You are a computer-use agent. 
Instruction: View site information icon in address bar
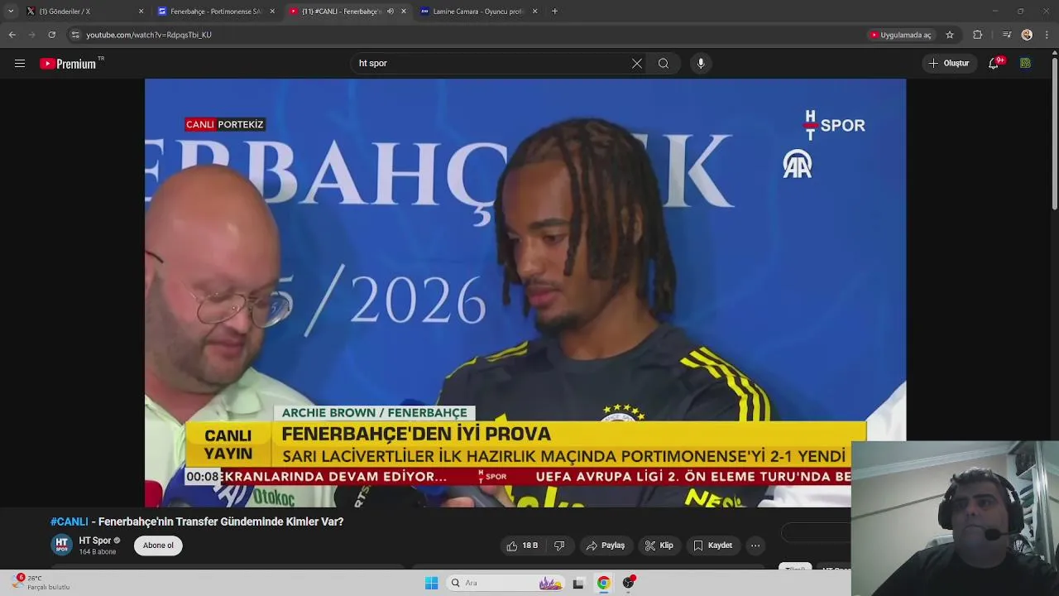(75, 35)
